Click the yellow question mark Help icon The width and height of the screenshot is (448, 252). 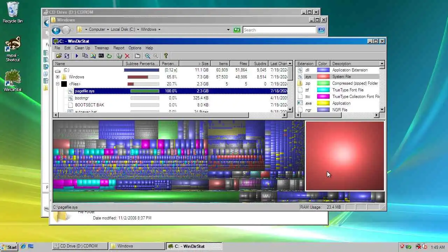point(166,56)
